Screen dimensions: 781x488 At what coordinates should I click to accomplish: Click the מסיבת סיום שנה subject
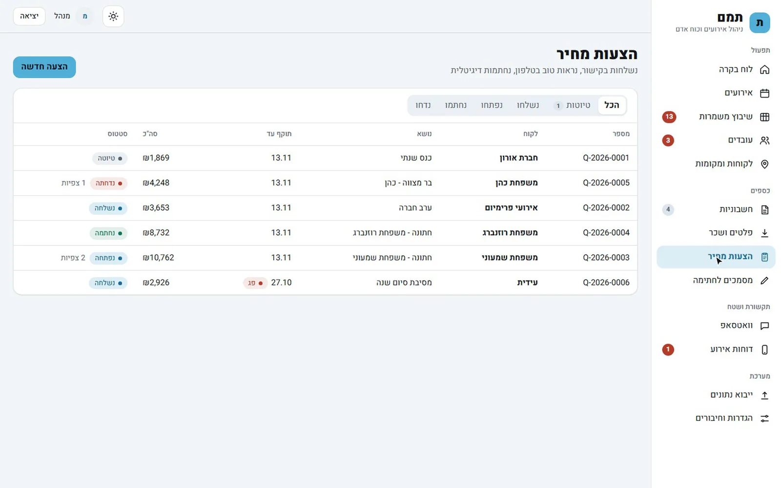click(x=404, y=283)
